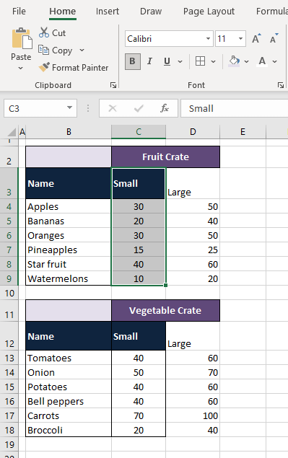Apply fill color with the paint bucket
The image size is (288, 458).
click(x=234, y=61)
